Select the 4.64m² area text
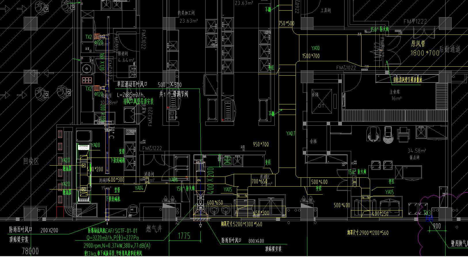The width and height of the screenshot is (468, 257). coord(126,60)
